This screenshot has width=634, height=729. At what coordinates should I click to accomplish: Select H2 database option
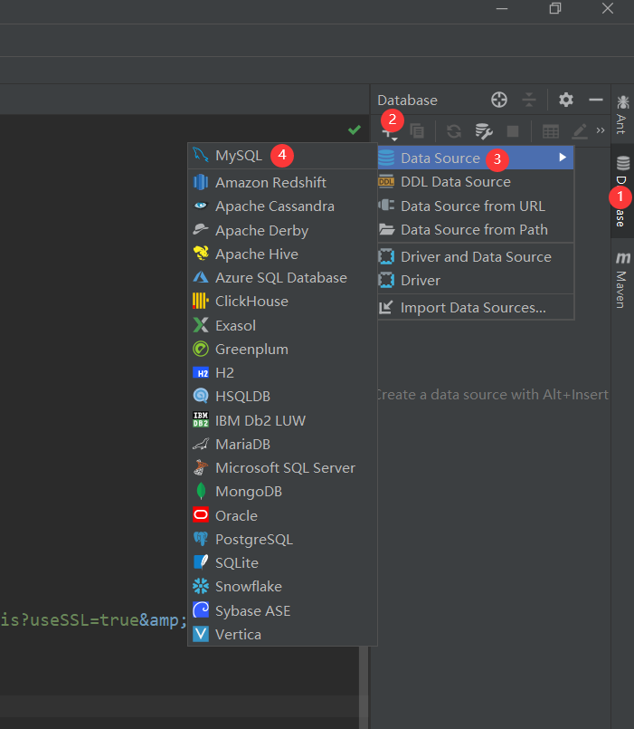tap(282, 373)
